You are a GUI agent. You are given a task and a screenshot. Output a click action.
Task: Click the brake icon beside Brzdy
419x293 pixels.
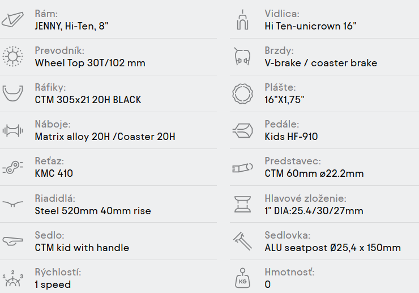click(242, 57)
